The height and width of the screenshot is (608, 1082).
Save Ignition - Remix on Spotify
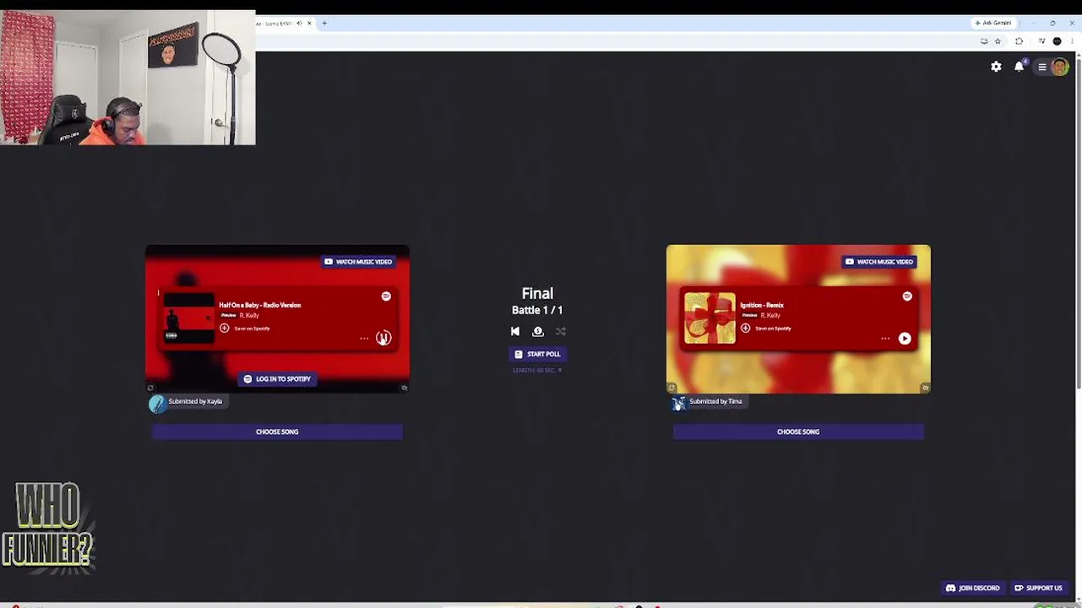pos(766,328)
